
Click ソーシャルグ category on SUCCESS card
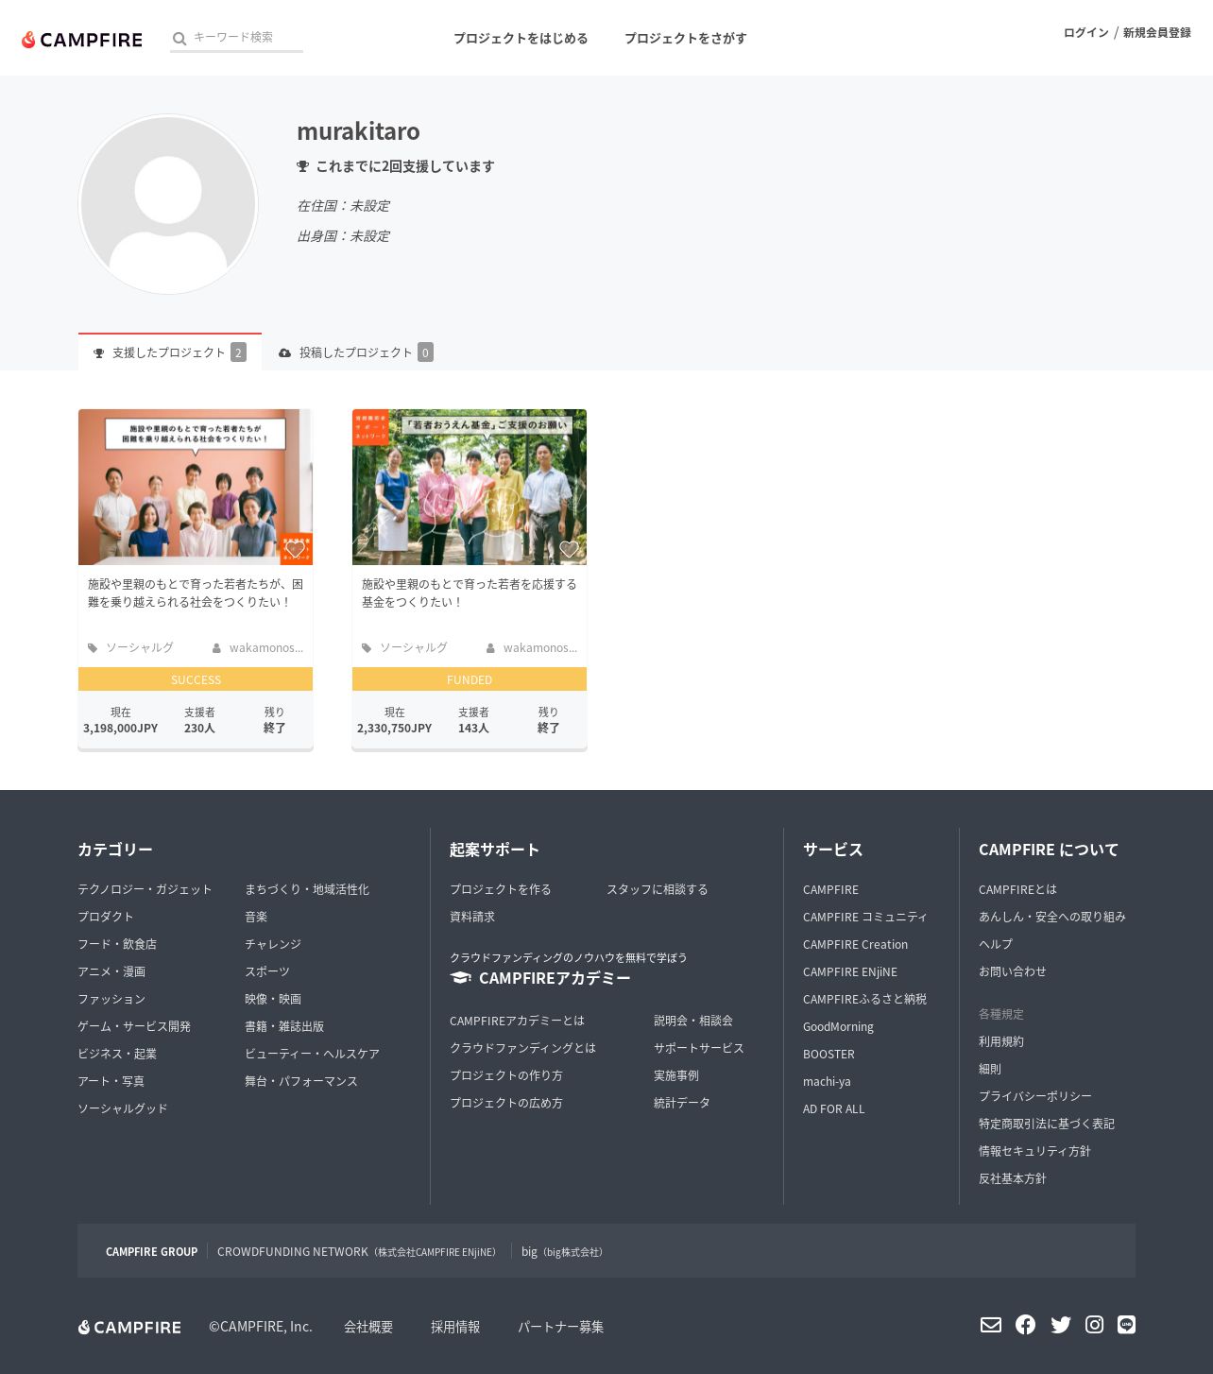pyautogui.click(x=140, y=648)
